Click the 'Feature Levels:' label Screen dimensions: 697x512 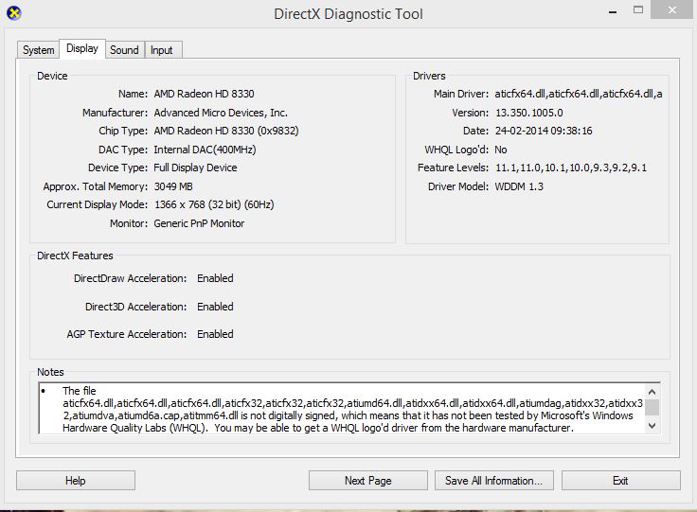[x=453, y=168]
